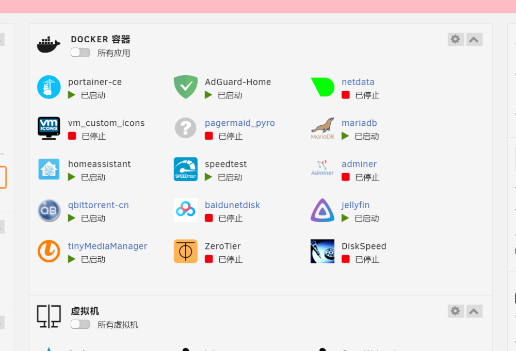Click the portainer-ce container icon
Viewport: 516px width, 351px height.
pyautogui.click(x=49, y=87)
